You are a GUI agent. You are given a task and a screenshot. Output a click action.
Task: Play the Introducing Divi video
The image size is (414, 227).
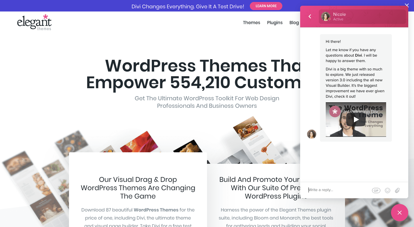point(356,120)
